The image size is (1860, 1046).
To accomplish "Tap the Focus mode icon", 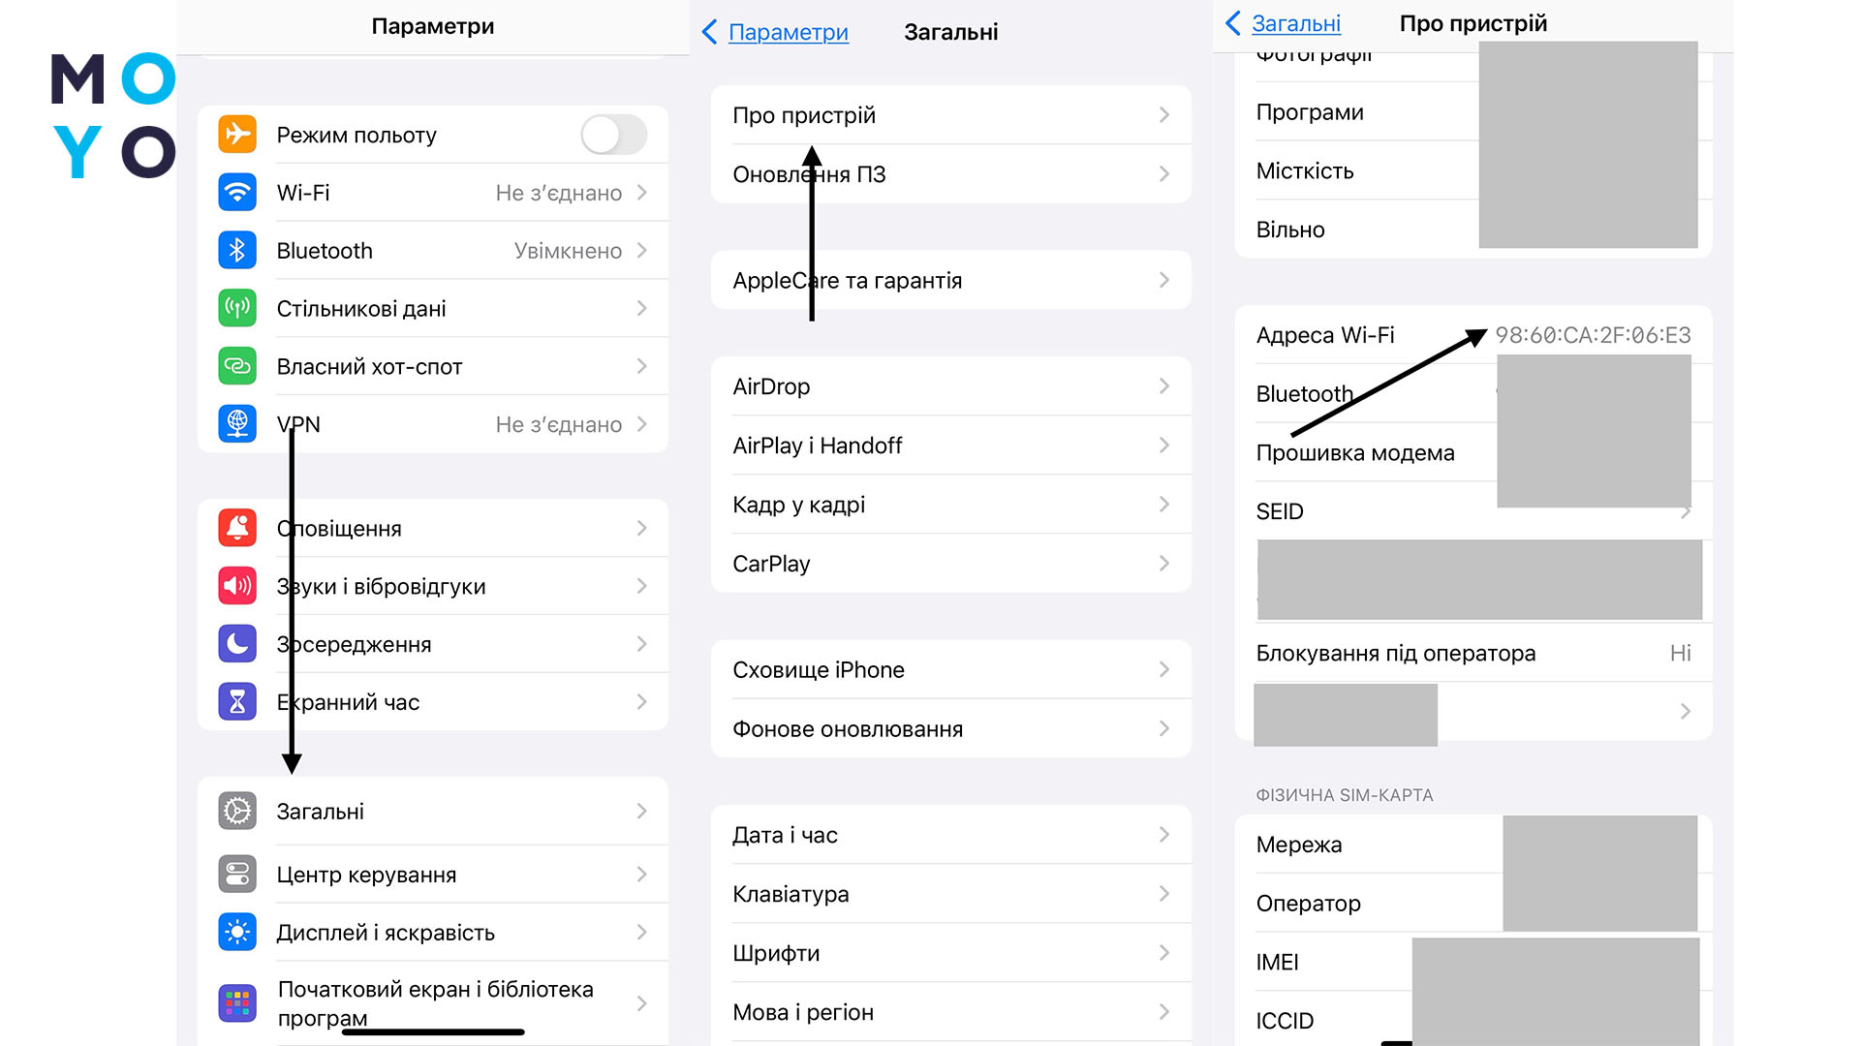I will (x=243, y=644).
